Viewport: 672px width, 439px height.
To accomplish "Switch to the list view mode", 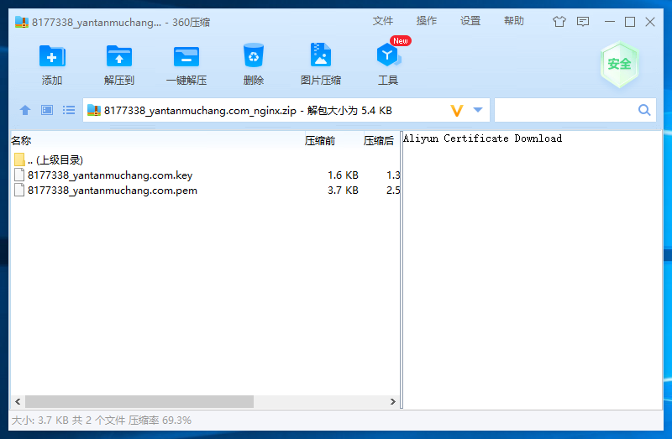I will pos(69,111).
